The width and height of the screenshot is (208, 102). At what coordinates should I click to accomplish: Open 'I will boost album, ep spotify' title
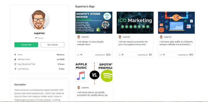(92, 94)
